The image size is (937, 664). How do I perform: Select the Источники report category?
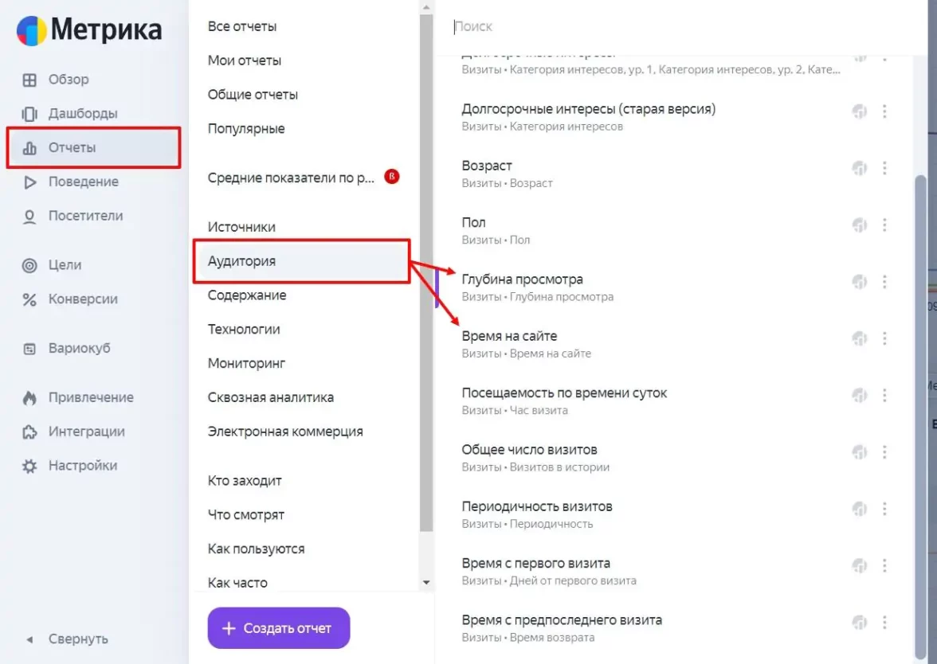click(241, 227)
